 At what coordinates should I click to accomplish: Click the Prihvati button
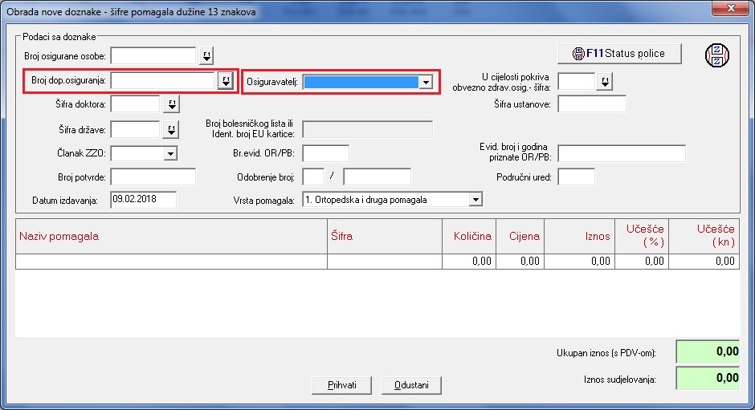pyautogui.click(x=342, y=385)
